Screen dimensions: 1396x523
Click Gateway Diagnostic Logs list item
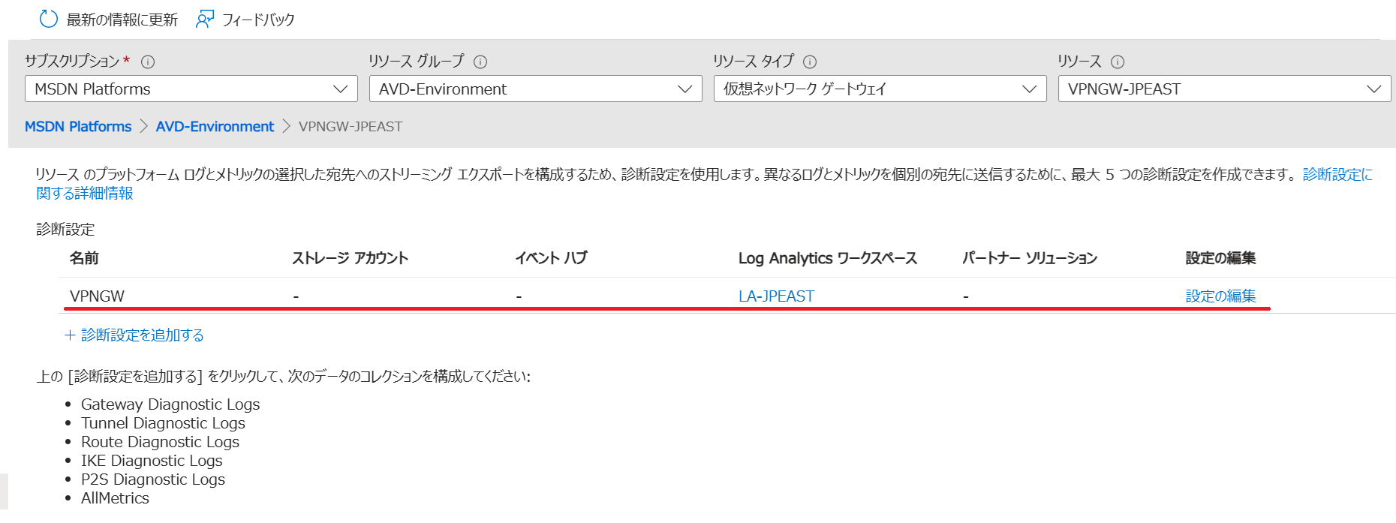tap(170, 404)
